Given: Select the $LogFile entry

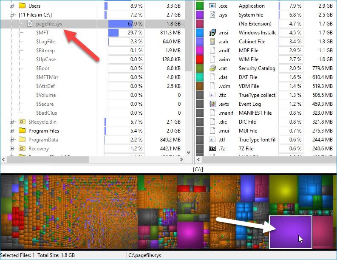Looking at the screenshot, I should click(45, 42).
